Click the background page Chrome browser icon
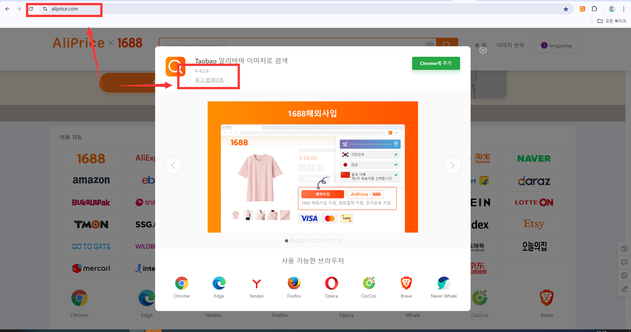The height and width of the screenshot is (332, 631). 80,298
